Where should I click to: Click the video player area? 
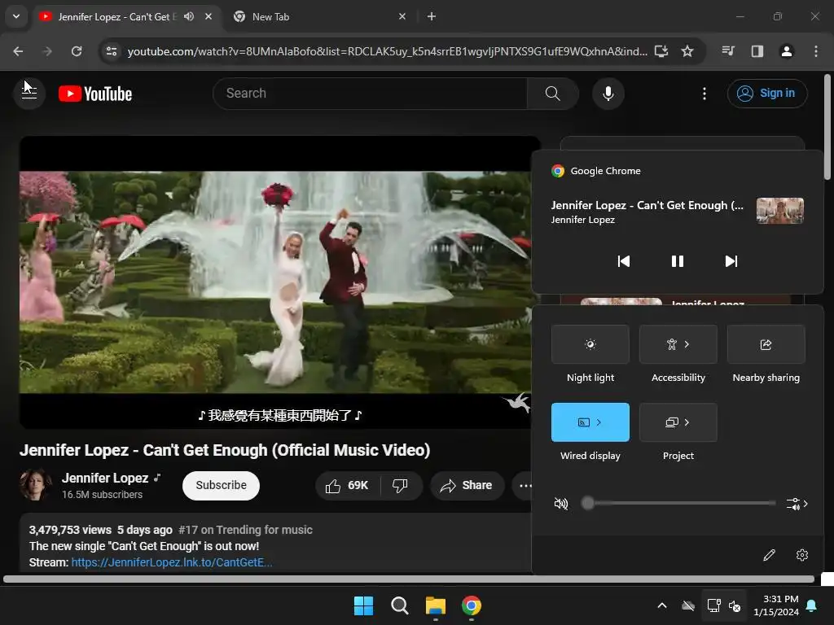click(275, 282)
